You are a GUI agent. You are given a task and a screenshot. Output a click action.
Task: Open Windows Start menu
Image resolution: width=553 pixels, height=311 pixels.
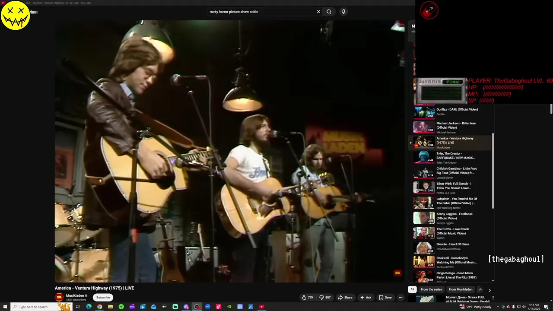[5, 307]
